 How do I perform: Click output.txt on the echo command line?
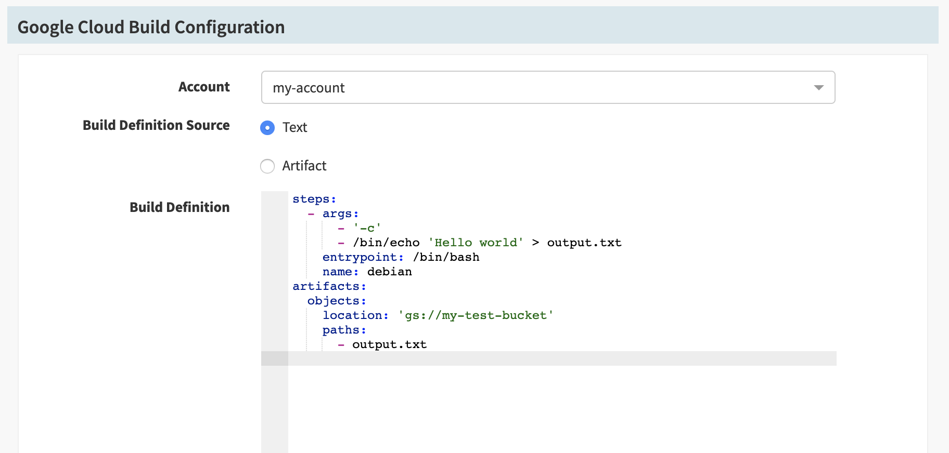click(584, 243)
